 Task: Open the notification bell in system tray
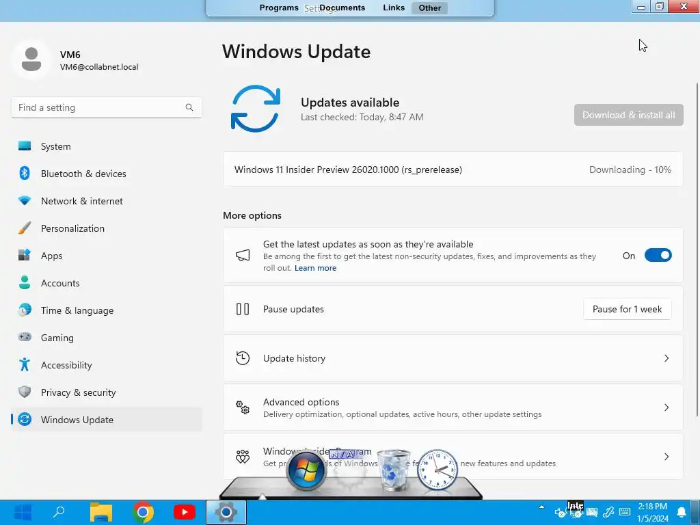pos(682,512)
